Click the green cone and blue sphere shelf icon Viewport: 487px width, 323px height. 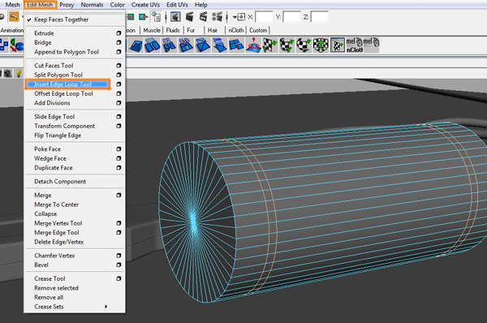pos(16,45)
